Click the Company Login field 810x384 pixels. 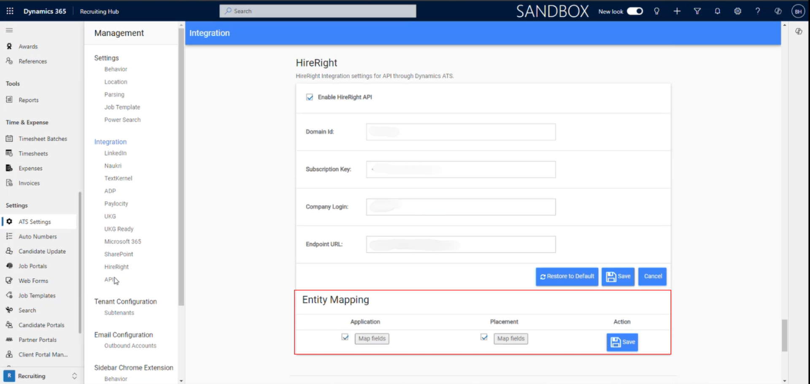coord(461,207)
